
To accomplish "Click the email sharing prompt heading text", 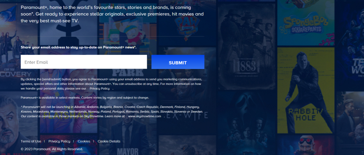I will [x=79, y=47].
